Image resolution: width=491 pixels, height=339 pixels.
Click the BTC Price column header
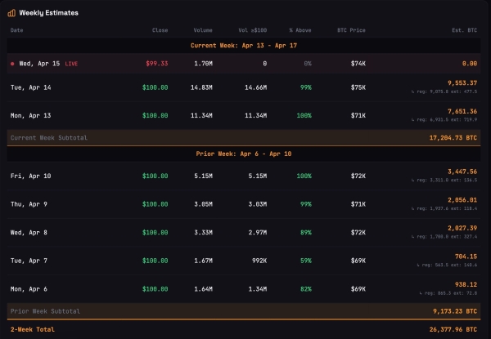pyautogui.click(x=352, y=30)
